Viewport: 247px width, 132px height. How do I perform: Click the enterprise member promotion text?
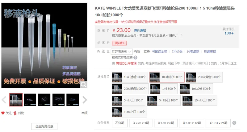145,35
